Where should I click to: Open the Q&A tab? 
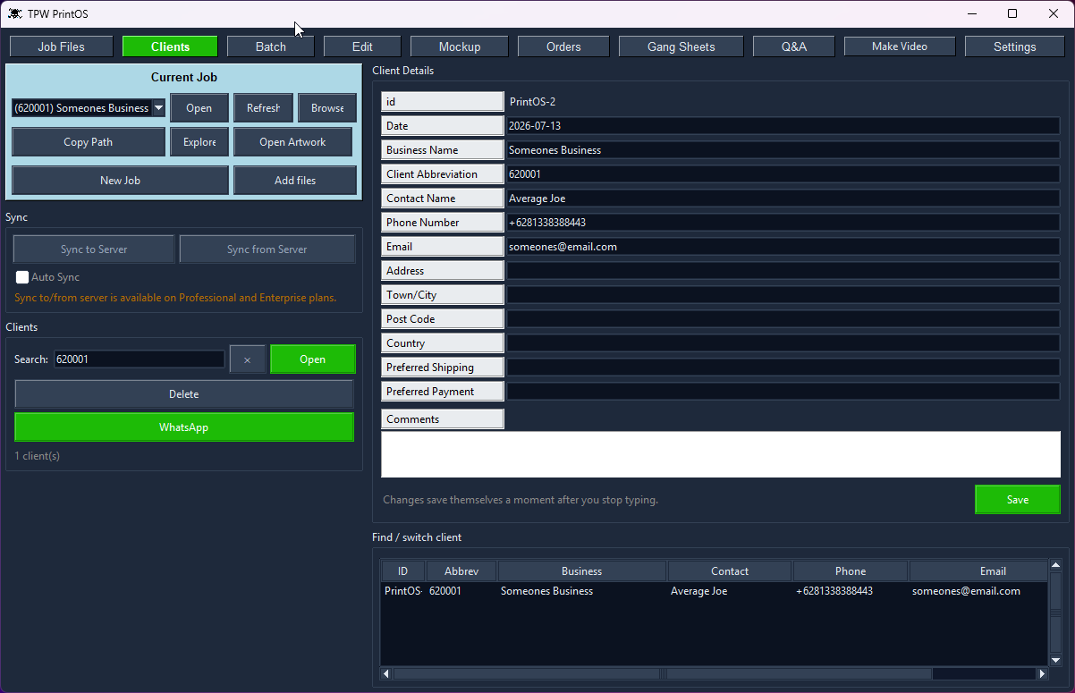(x=794, y=46)
